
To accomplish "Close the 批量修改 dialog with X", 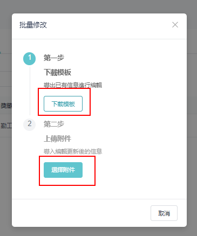I will pos(175,25).
